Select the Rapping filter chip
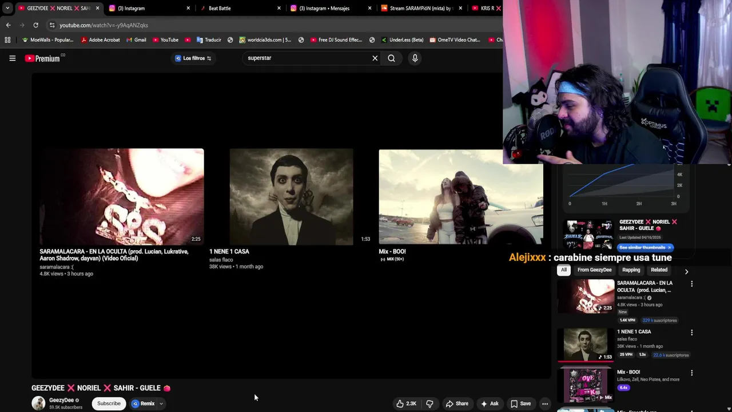 coord(631,270)
